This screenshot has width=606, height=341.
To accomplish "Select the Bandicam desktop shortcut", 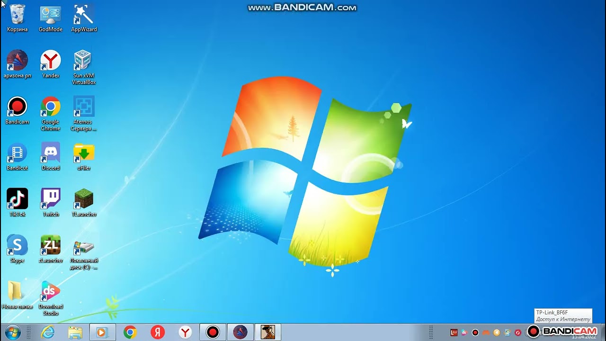I will click(18, 111).
